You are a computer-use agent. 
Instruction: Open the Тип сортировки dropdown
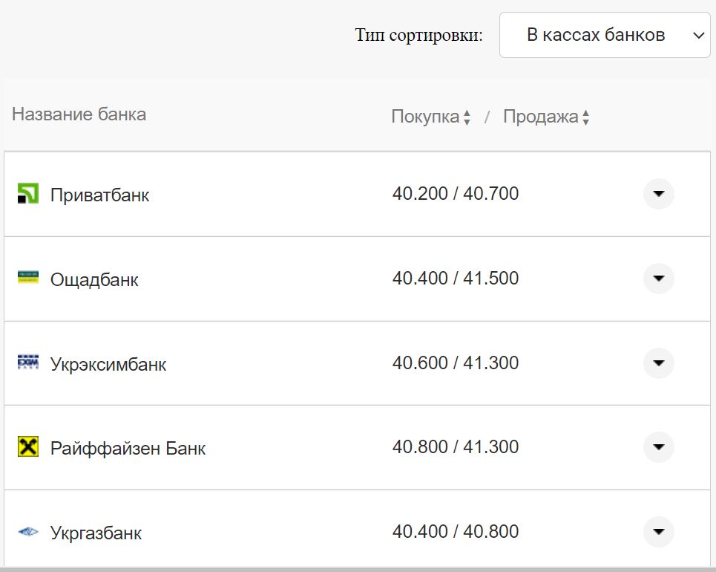(605, 35)
